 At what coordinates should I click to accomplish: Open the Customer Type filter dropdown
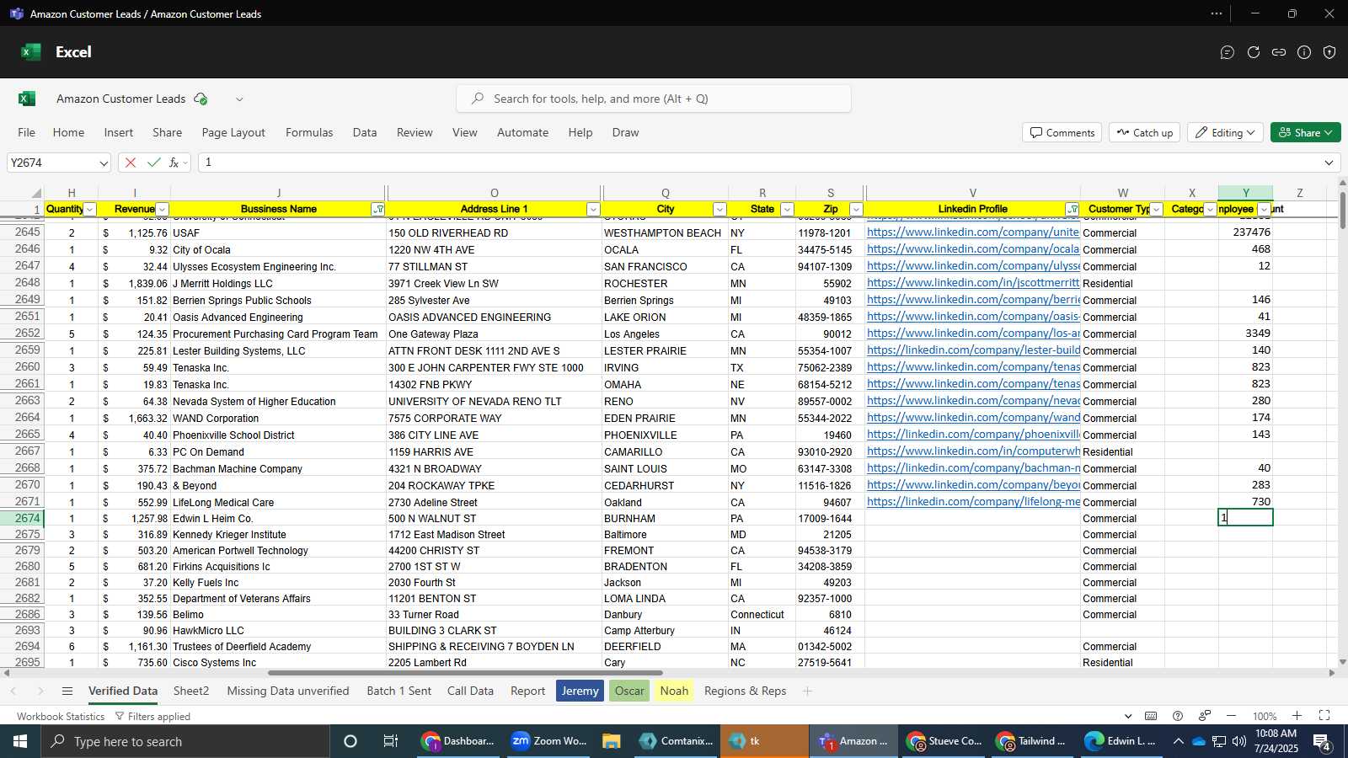pos(1157,210)
